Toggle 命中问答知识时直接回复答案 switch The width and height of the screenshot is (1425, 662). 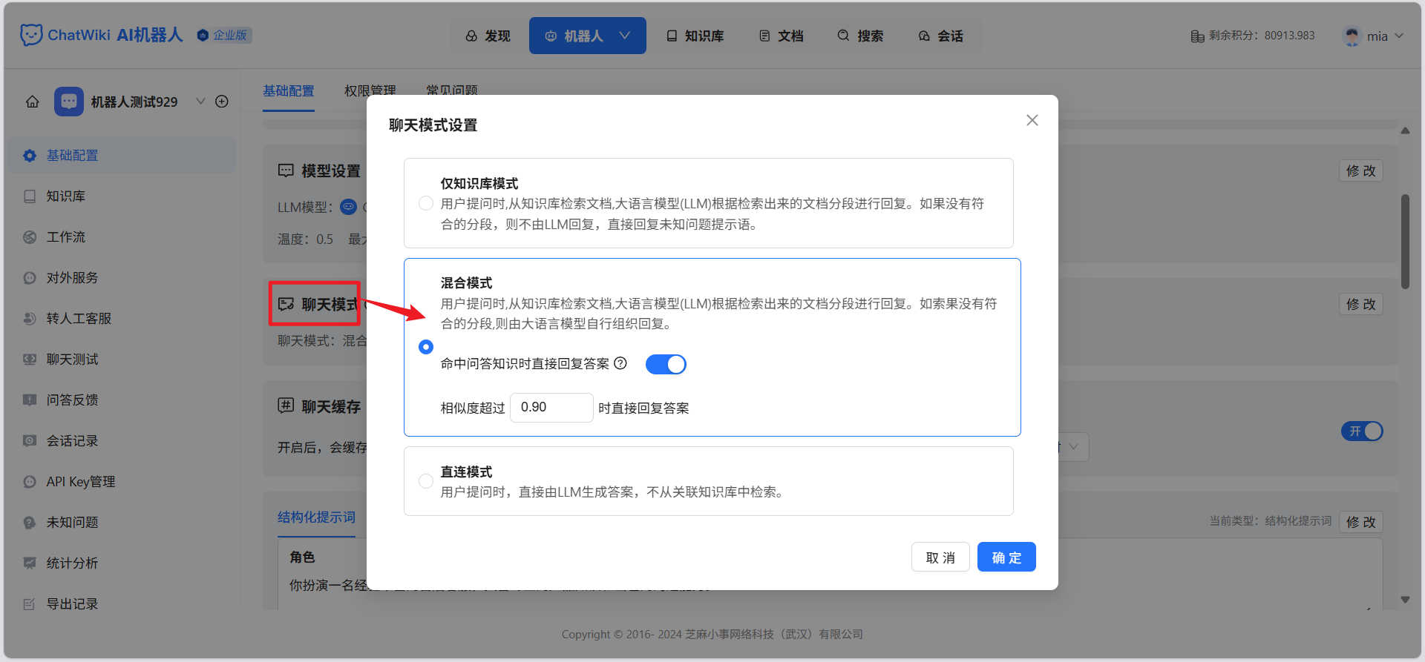[x=666, y=364]
